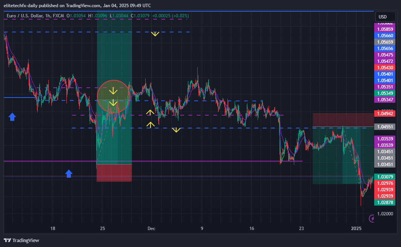This screenshot has width=401, height=247.
Task: Select the purple 1.05859 price label
Action: (x=385, y=29)
